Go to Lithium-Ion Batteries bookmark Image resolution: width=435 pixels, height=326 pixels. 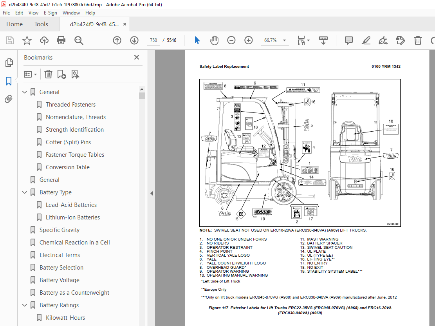(x=73, y=217)
